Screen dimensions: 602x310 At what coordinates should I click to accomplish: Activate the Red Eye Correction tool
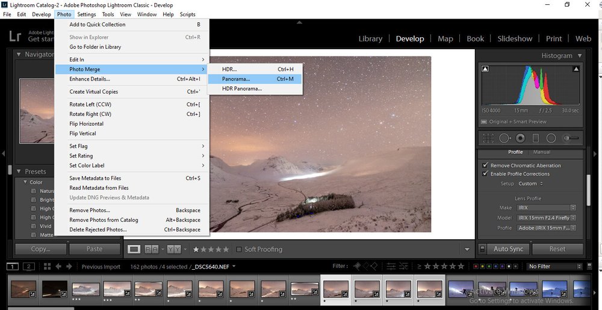tap(520, 138)
